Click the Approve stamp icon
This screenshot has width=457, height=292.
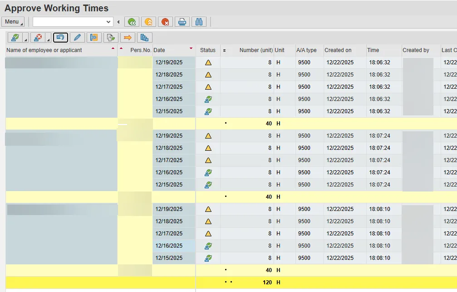pos(15,38)
